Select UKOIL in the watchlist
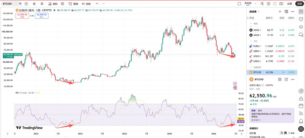Viewport: 305px width, 138px height. 272,35
